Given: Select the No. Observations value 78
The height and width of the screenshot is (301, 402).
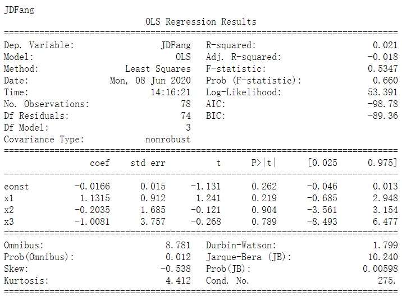Looking at the screenshot, I should (186, 104).
